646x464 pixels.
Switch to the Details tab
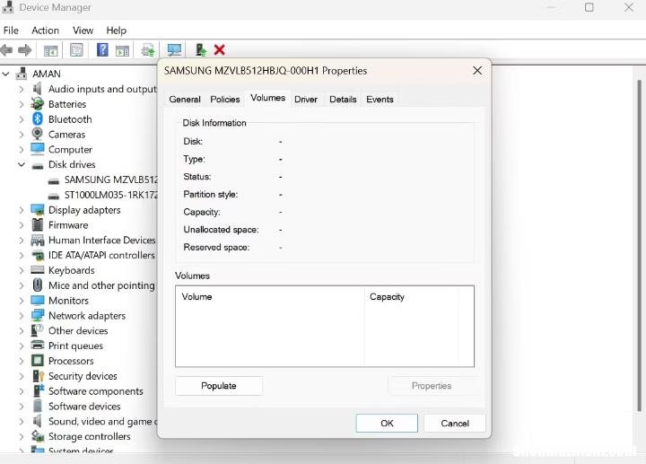pyautogui.click(x=343, y=100)
